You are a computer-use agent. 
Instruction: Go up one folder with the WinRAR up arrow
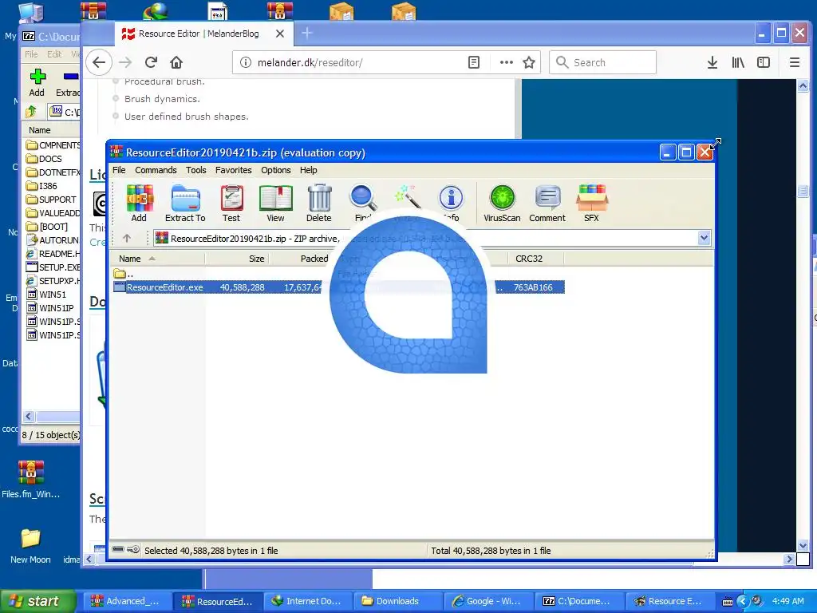(127, 238)
